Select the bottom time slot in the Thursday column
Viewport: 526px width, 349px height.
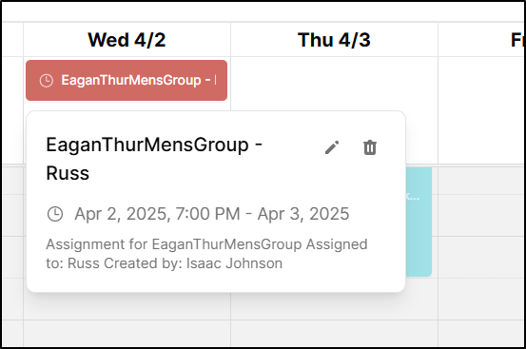point(334,334)
